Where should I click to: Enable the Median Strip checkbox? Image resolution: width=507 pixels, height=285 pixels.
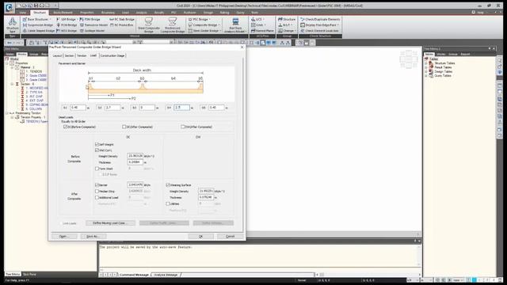(97, 192)
